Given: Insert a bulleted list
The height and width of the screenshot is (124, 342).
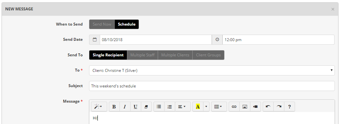Looking at the screenshot, I should pyautogui.click(x=159, y=107).
